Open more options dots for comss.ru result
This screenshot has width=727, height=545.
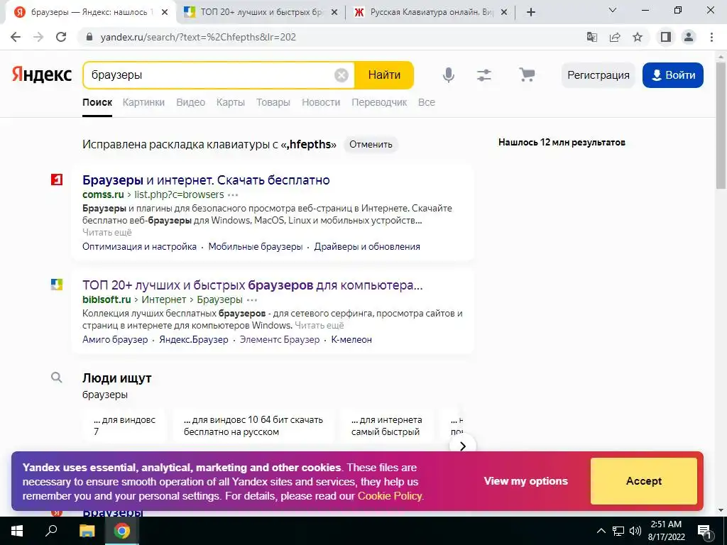(x=233, y=195)
